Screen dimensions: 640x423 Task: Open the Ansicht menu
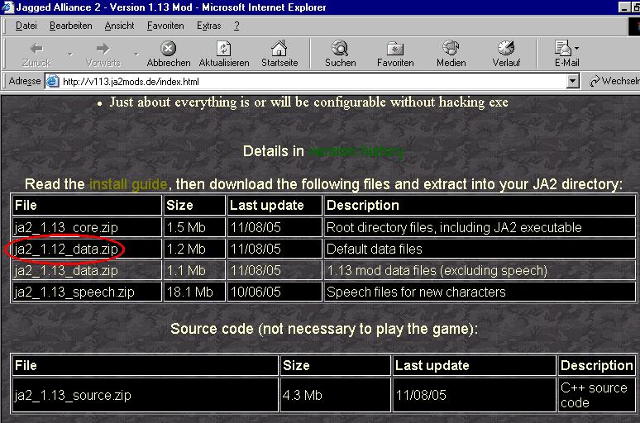click(119, 26)
